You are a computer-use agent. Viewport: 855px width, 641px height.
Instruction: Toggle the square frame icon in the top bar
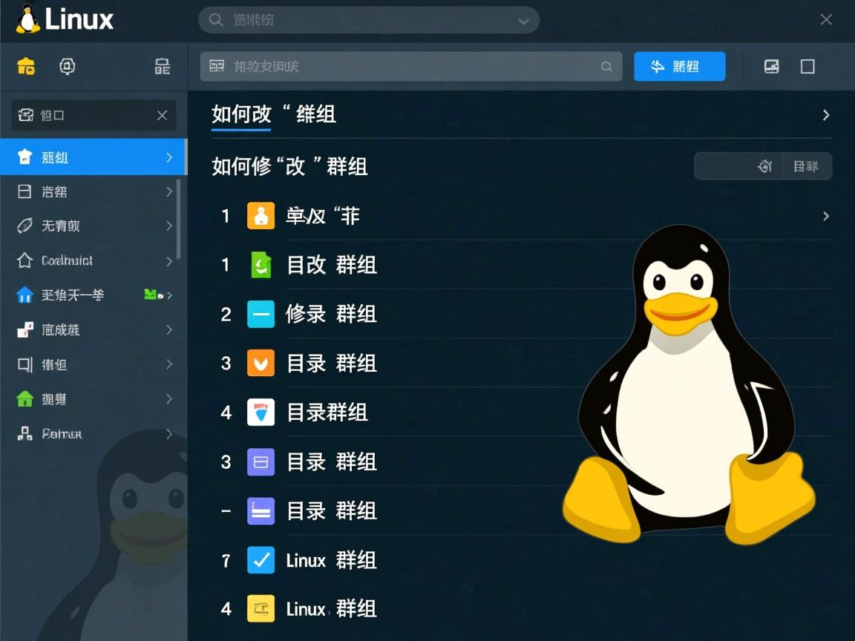coord(807,66)
